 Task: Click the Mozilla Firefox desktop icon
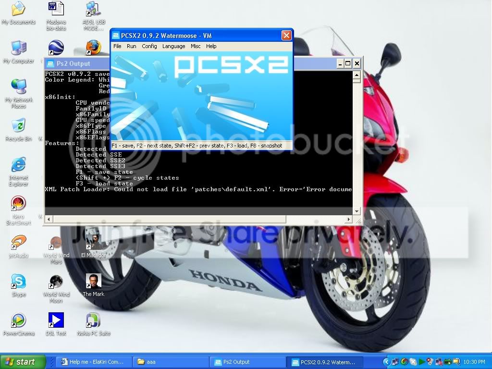tap(94, 48)
